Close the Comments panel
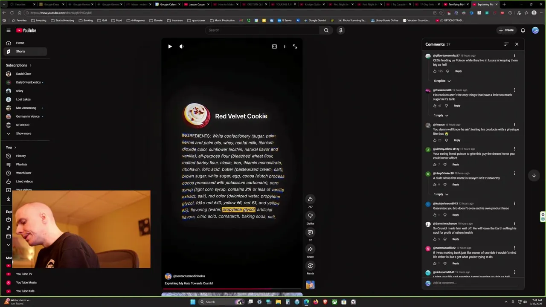The image size is (546, 307). [517, 44]
